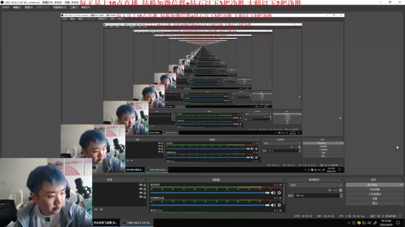The image size is (405, 227).
Task: Switch to the browser window taskbar item
Action: (x=105, y=222)
